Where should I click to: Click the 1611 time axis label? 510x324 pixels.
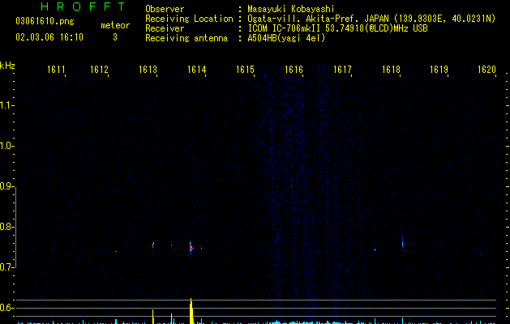coord(56,70)
